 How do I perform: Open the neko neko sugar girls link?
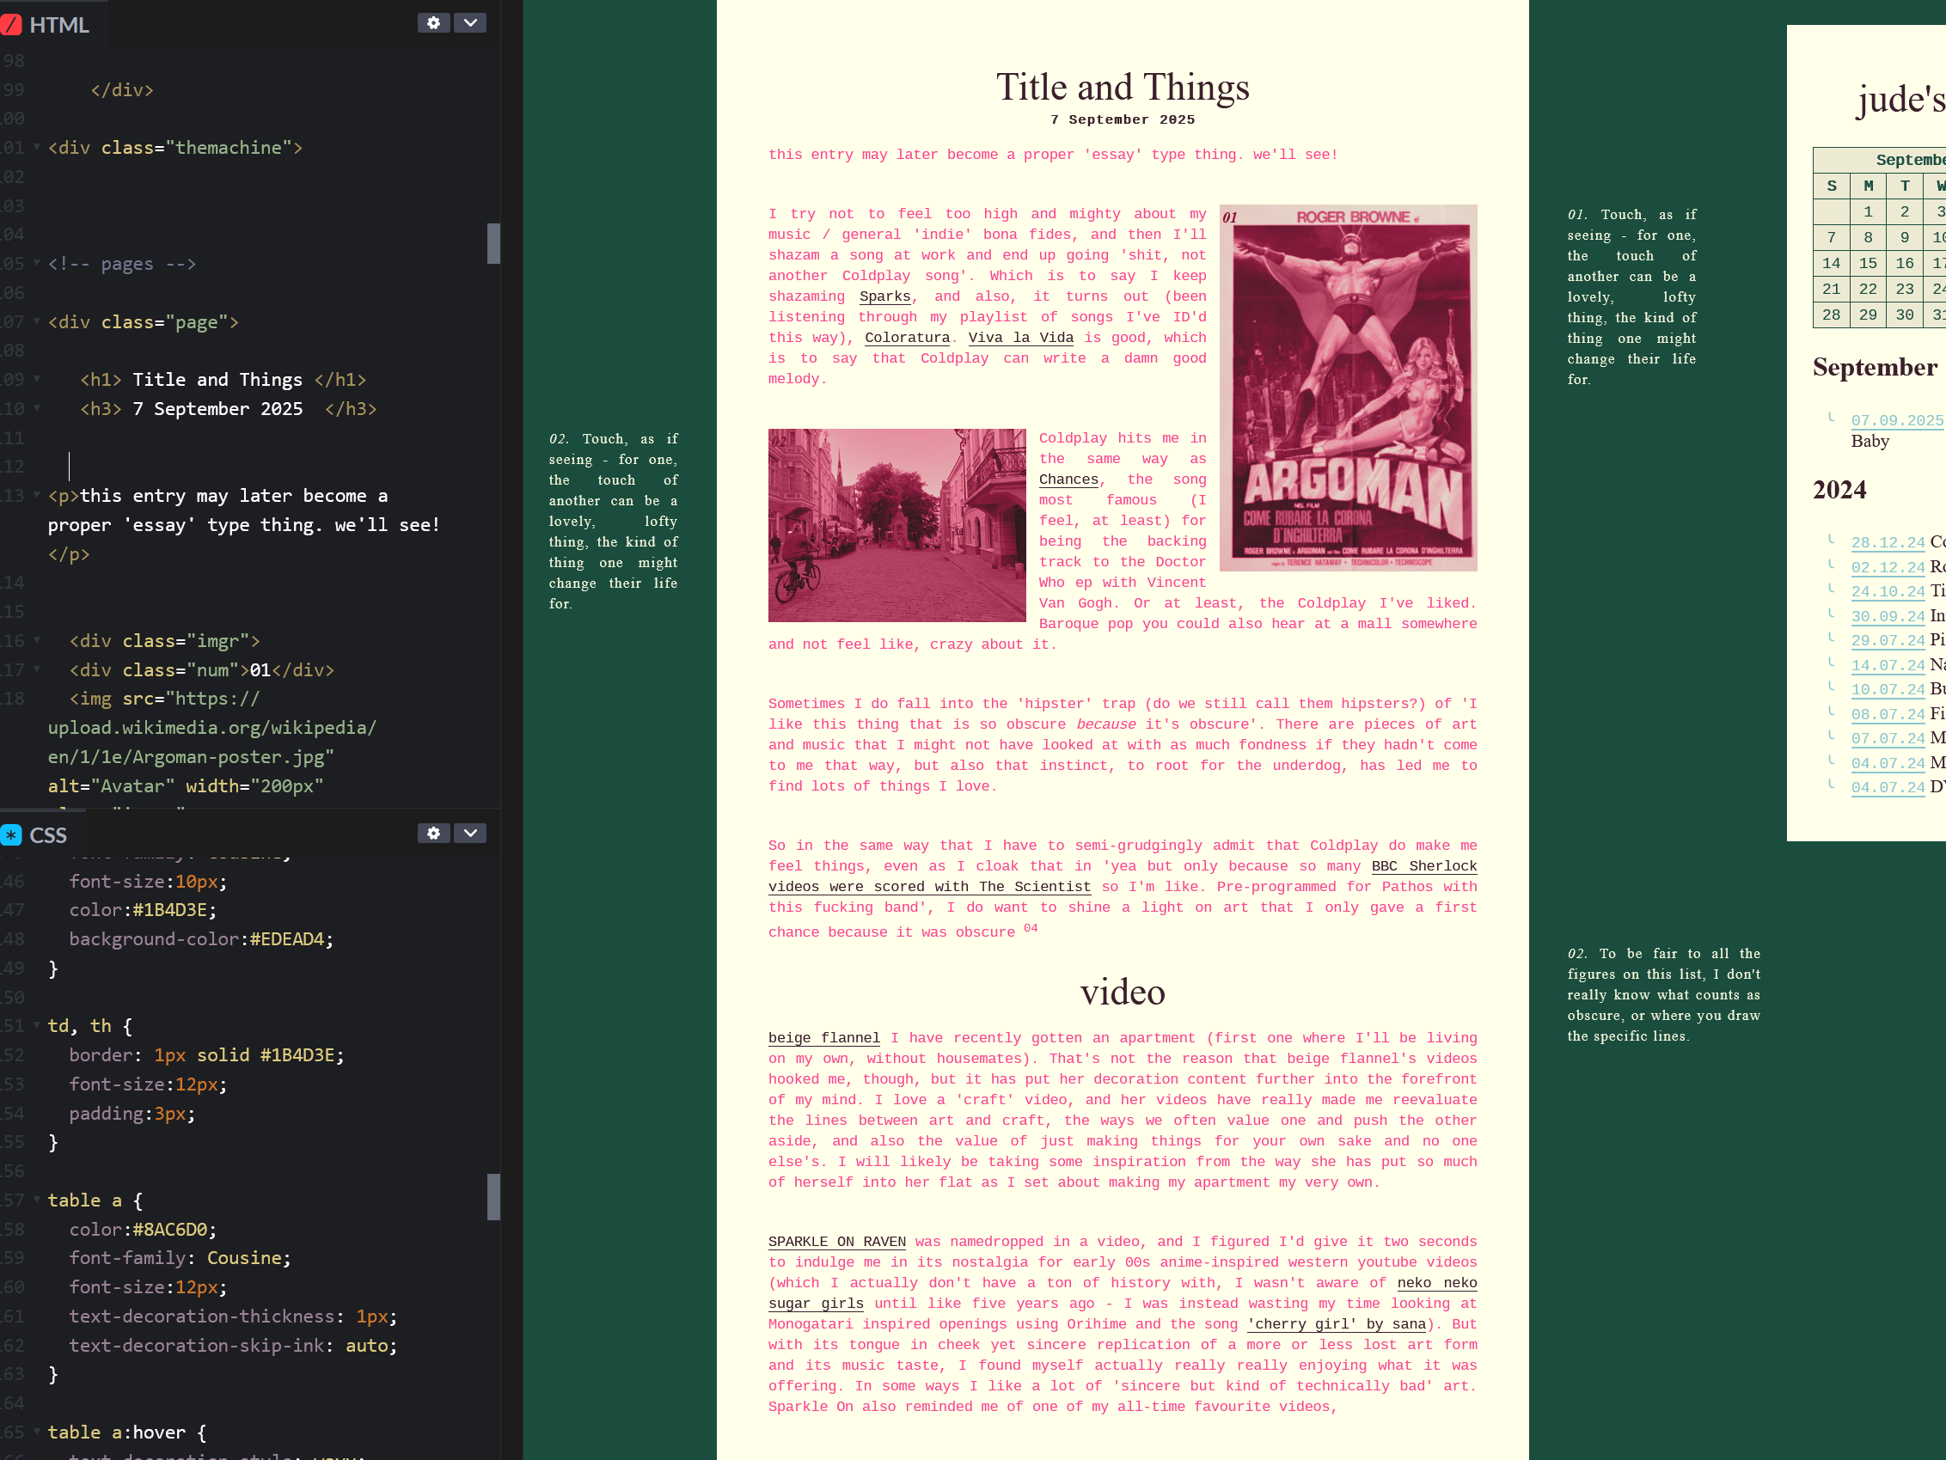[816, 1304]
